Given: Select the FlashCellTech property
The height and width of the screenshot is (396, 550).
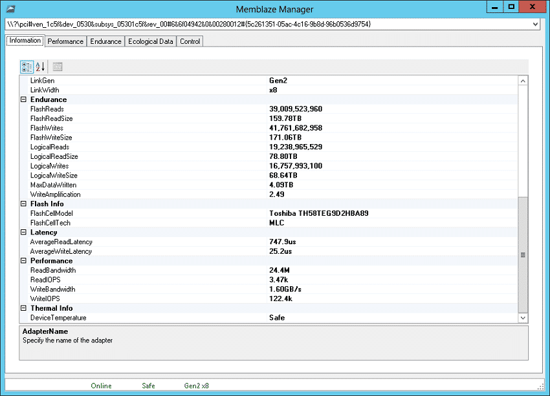Looking at the screenshot, I should click(x=269, y=223).
